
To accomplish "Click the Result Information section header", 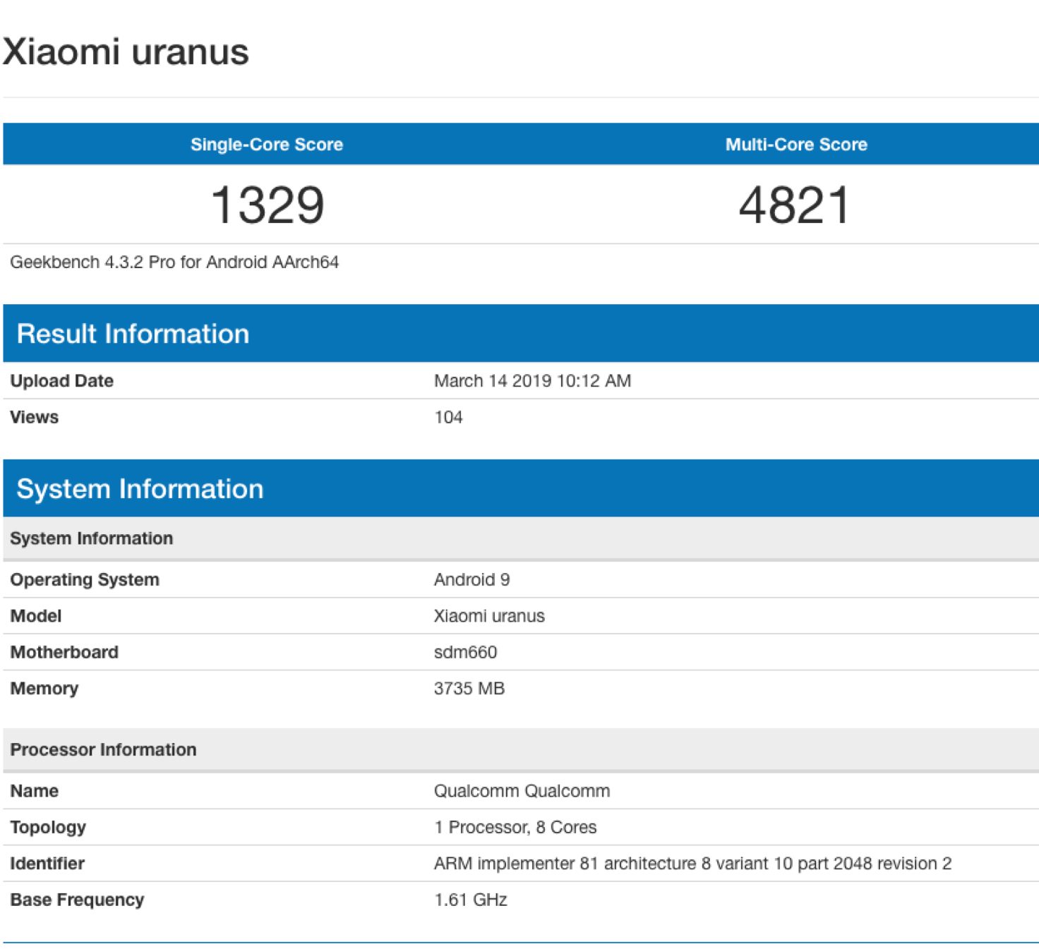I will click(x=133, y=334).
